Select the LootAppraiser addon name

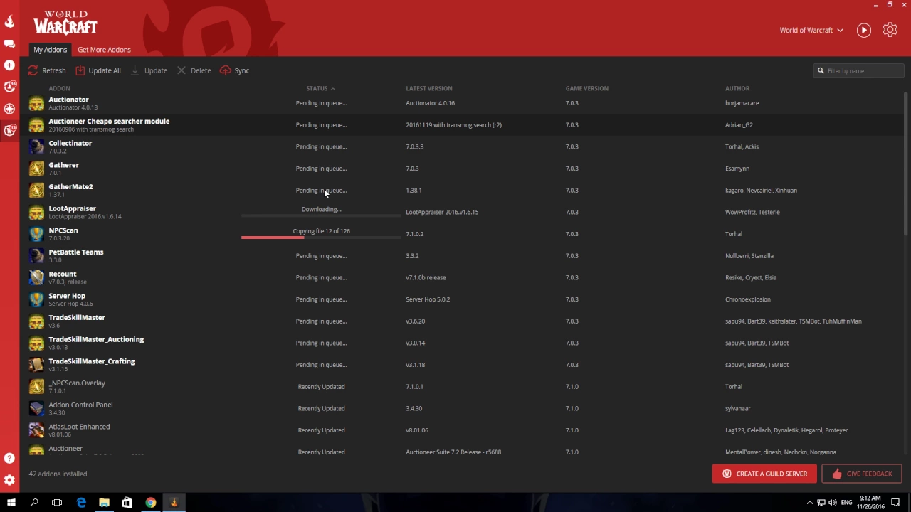pyautogui.click(x=72, y=208)
